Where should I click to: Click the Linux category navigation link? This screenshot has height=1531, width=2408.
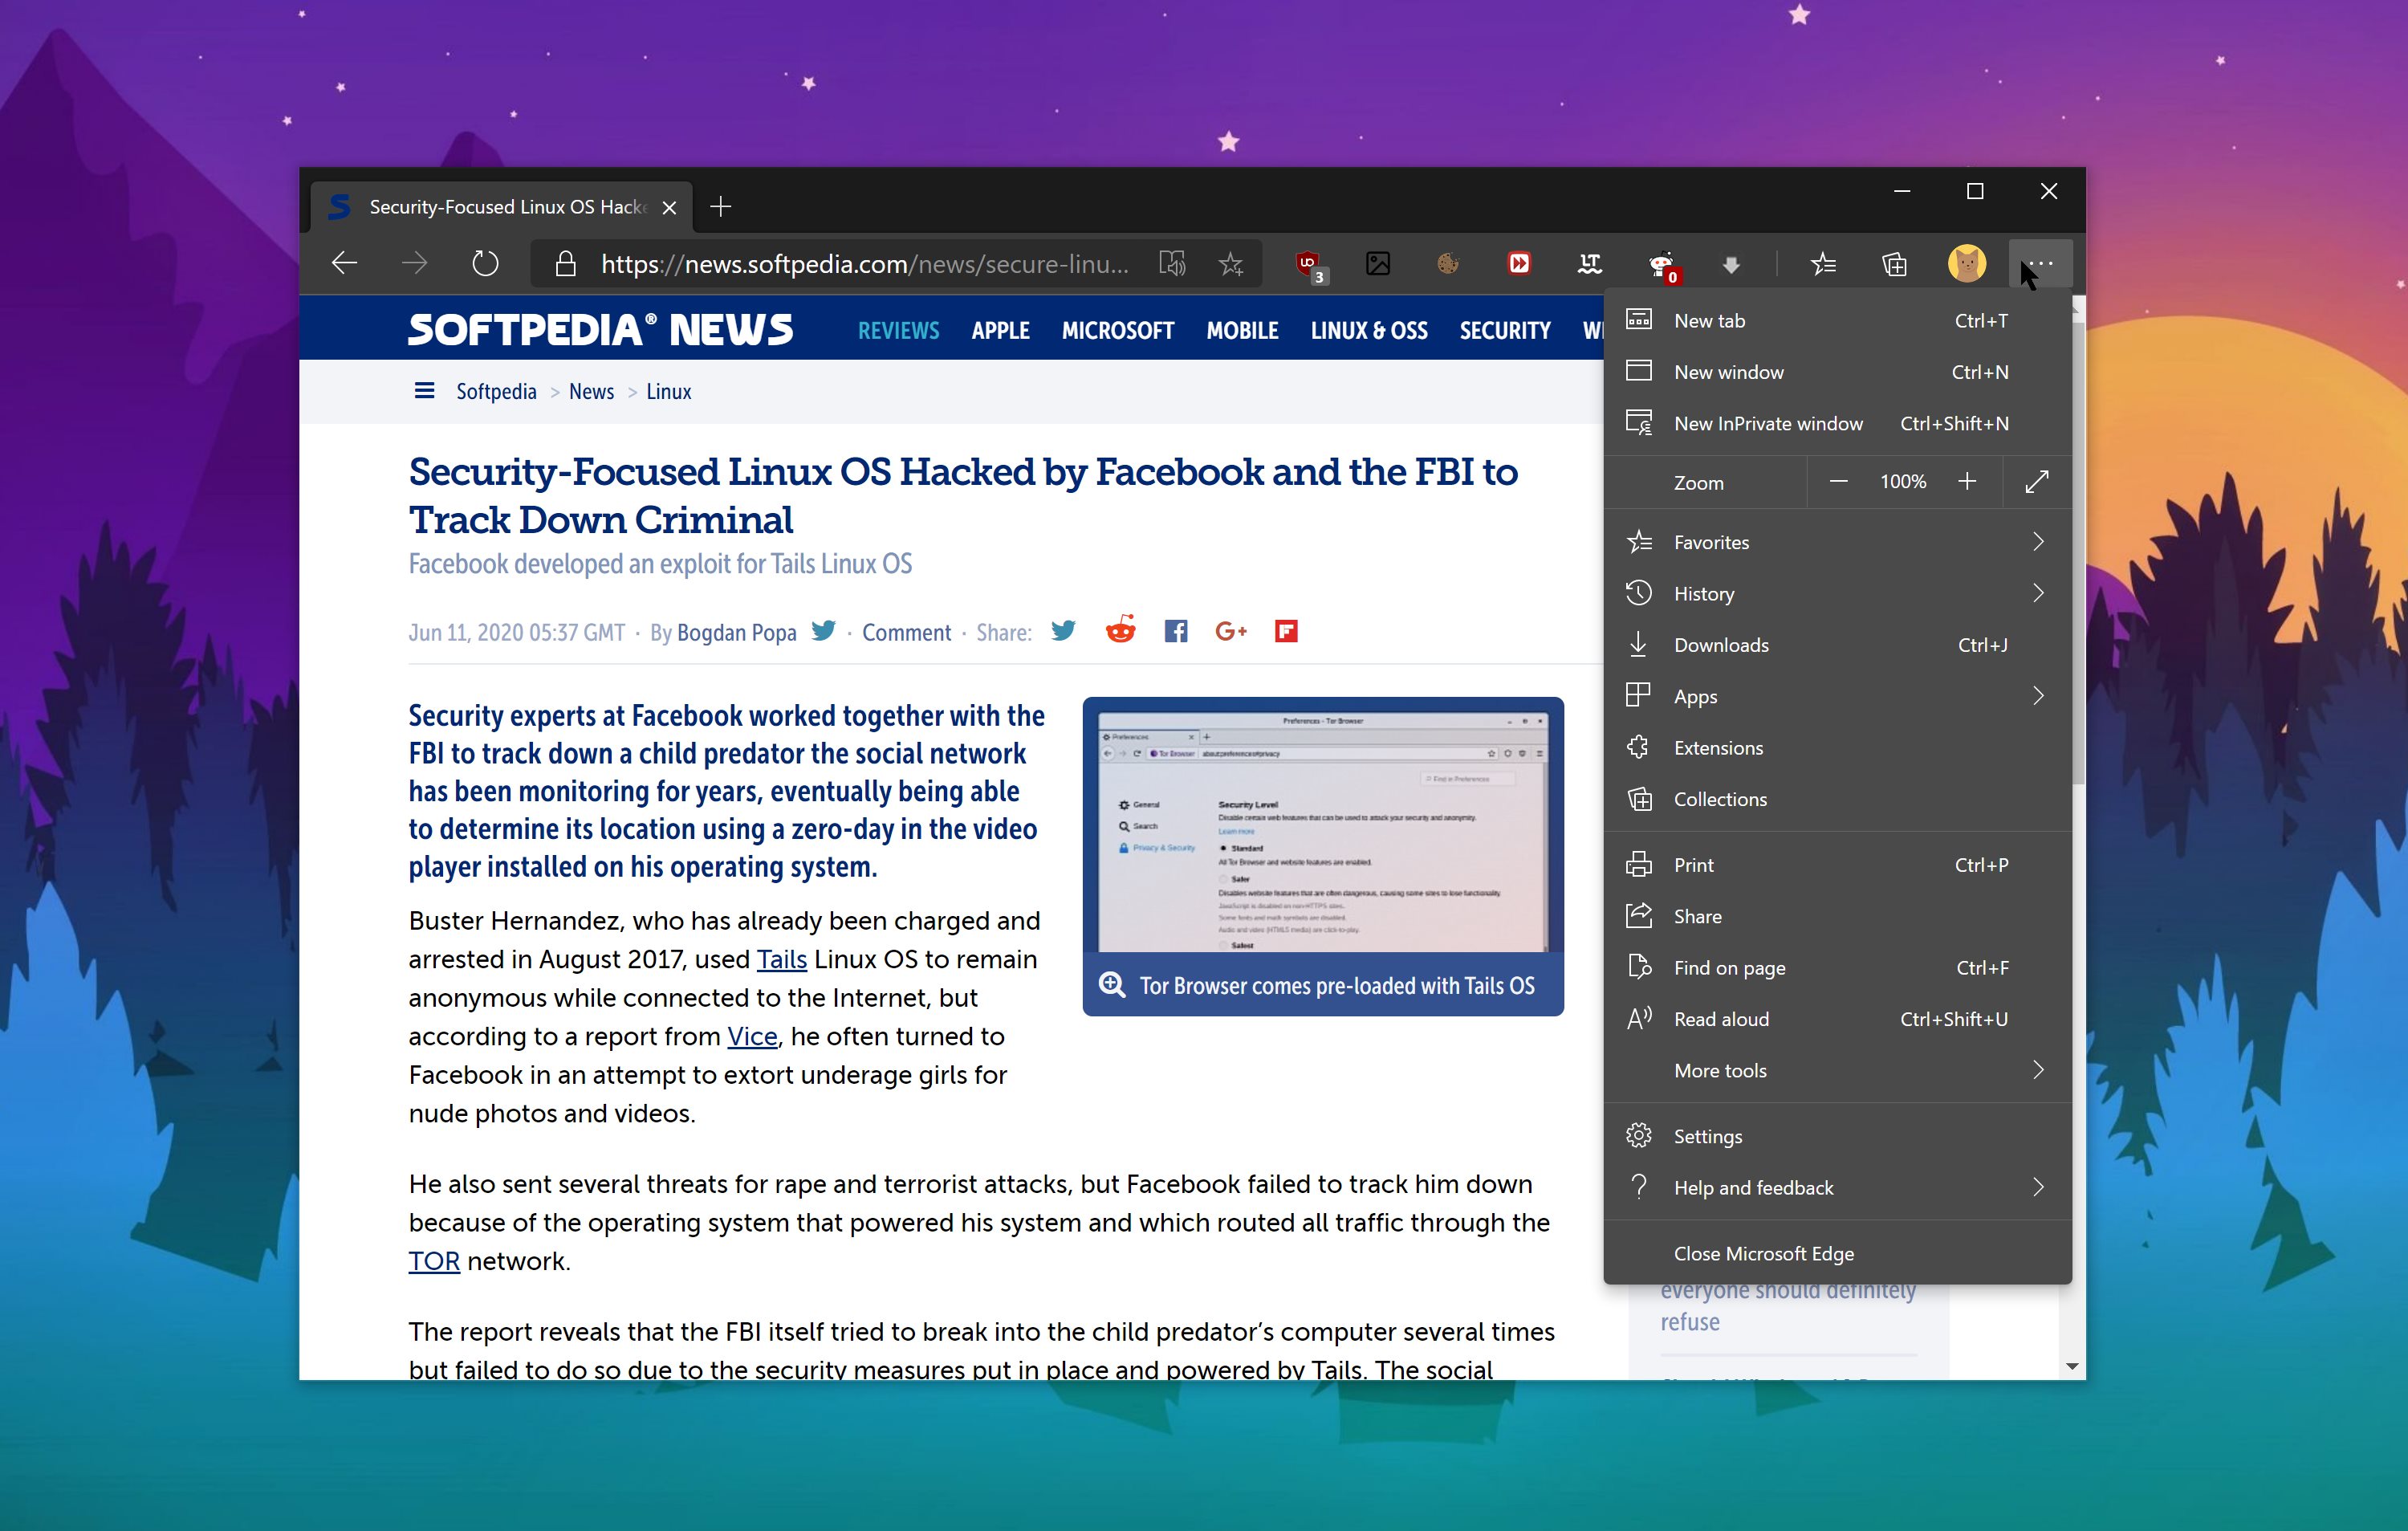click(x=669, y=389)
